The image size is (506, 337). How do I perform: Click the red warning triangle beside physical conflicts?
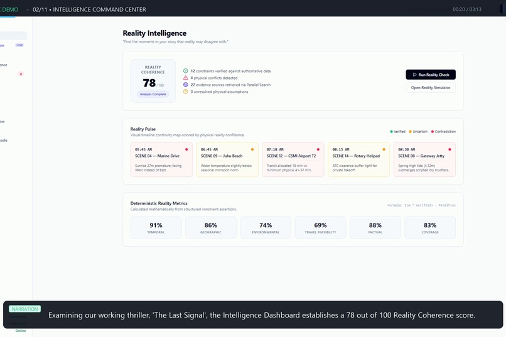(x=186, y=78)
